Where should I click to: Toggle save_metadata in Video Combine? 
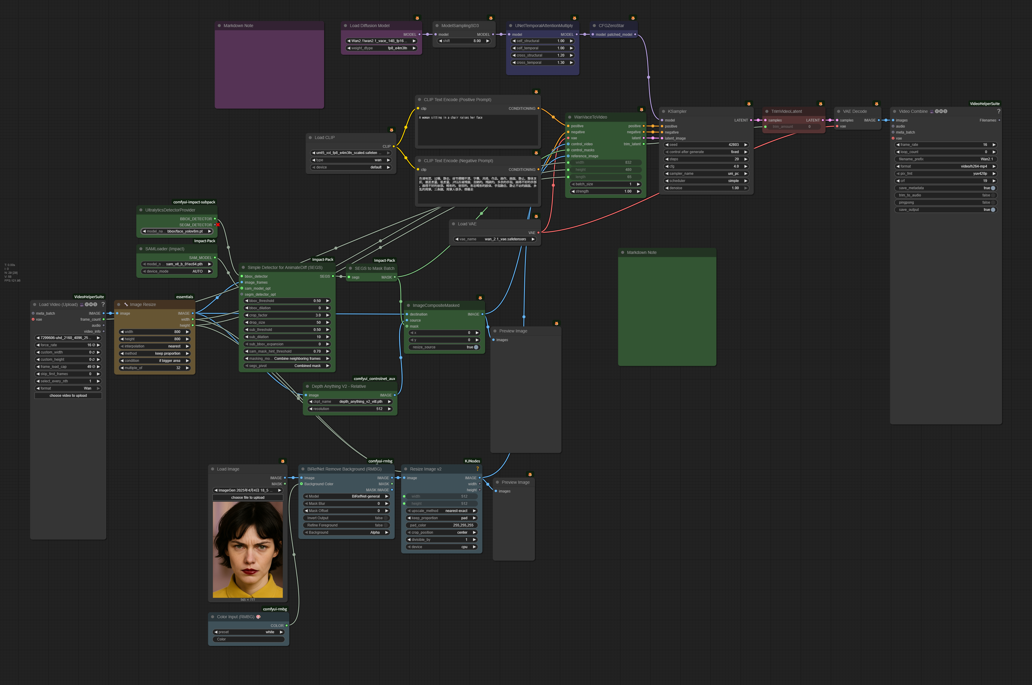click(993, 188)
